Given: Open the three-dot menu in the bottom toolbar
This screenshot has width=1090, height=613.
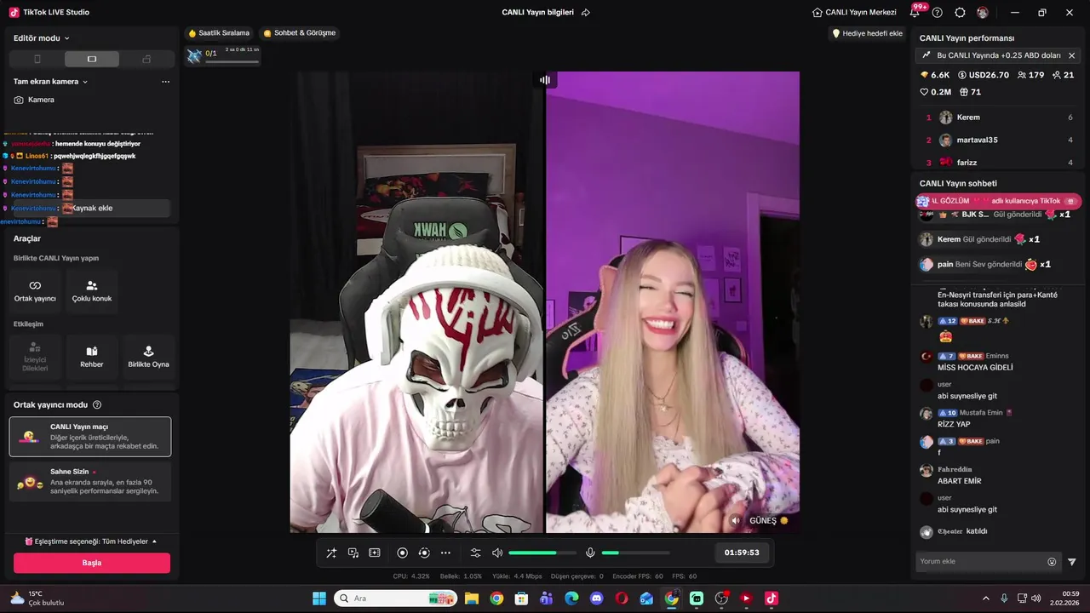Looking at the screenshot, I should click(x=445, y=553).
